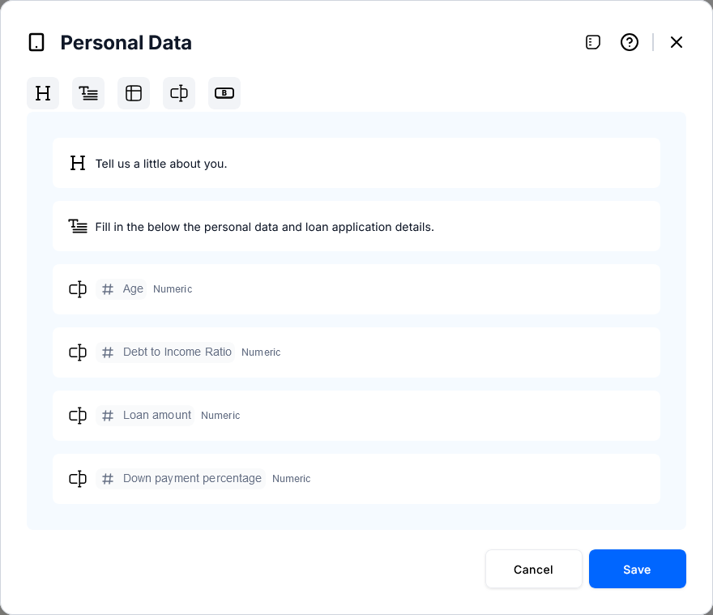This screenshot has width=713, height=615.
Task: Add a button element from toolbar
Action: 224,93
